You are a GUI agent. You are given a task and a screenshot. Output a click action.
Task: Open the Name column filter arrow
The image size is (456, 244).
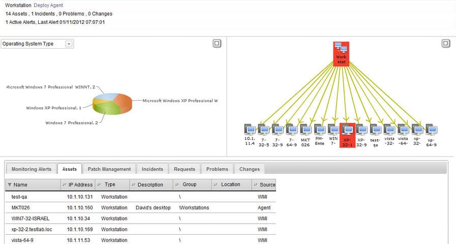tap(10, 185)
